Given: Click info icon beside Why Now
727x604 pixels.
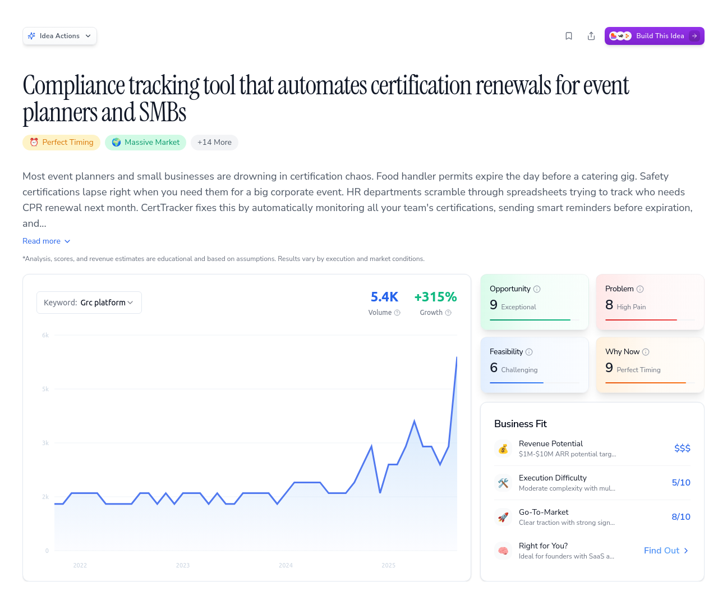Looking at the screenshot, I should 646,352.
